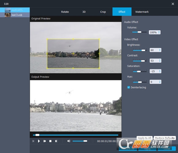Click the Audio Effect heading
The height and width of the screenshot is (153, 178).
(x=131, y=22)
